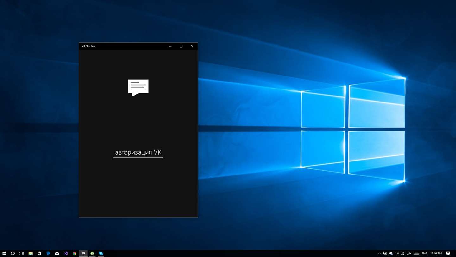This screenshot has height=257, width=456.
Task: Open Skype from the taskbar
Action: pos(101,254)
